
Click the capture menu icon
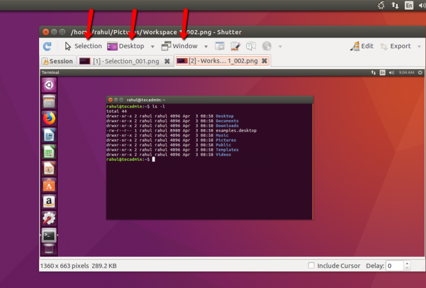[x=235, y=46]
